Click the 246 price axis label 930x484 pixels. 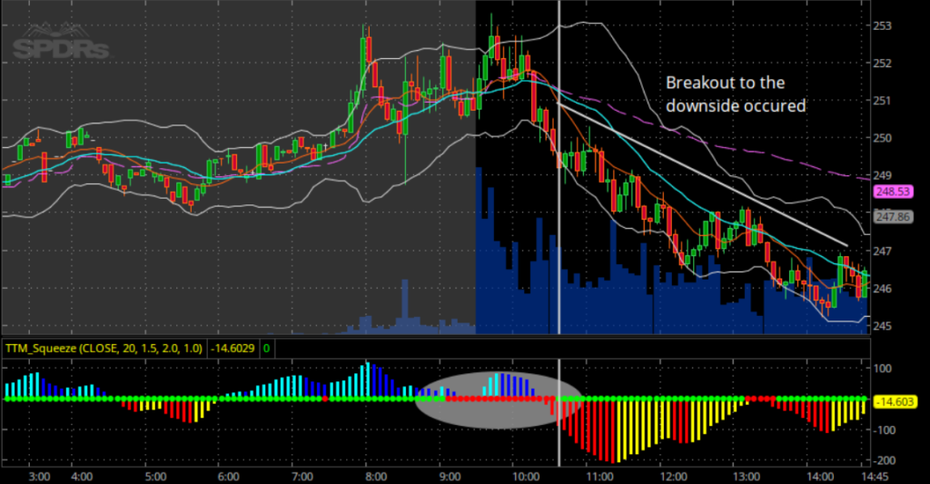pos(882,289)
